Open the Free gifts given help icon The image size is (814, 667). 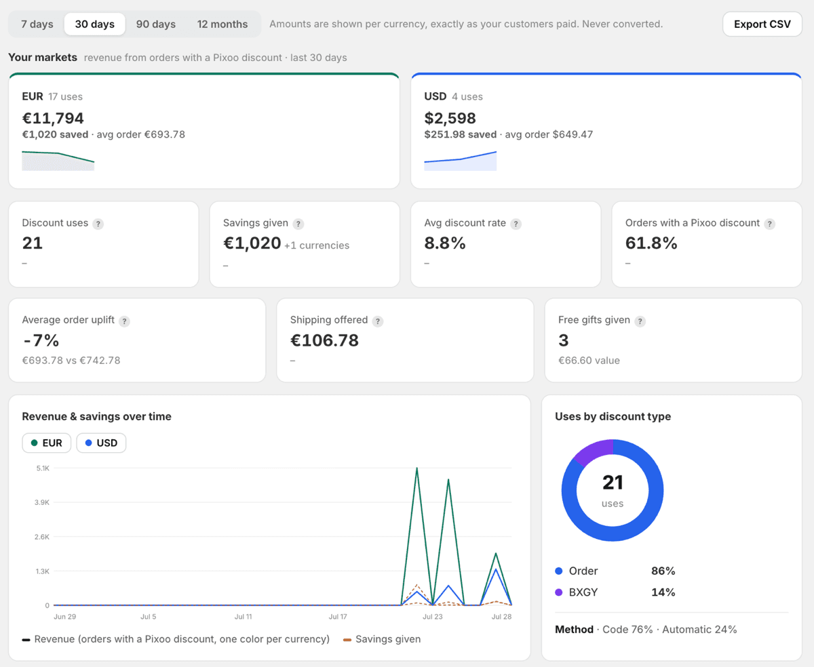[x=640, y=321]
